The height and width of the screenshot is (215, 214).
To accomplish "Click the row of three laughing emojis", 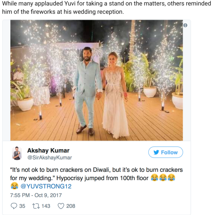I will (x=163, y=178).
